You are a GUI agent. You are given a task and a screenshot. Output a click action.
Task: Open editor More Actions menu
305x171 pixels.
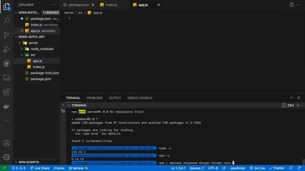(299, 5)
